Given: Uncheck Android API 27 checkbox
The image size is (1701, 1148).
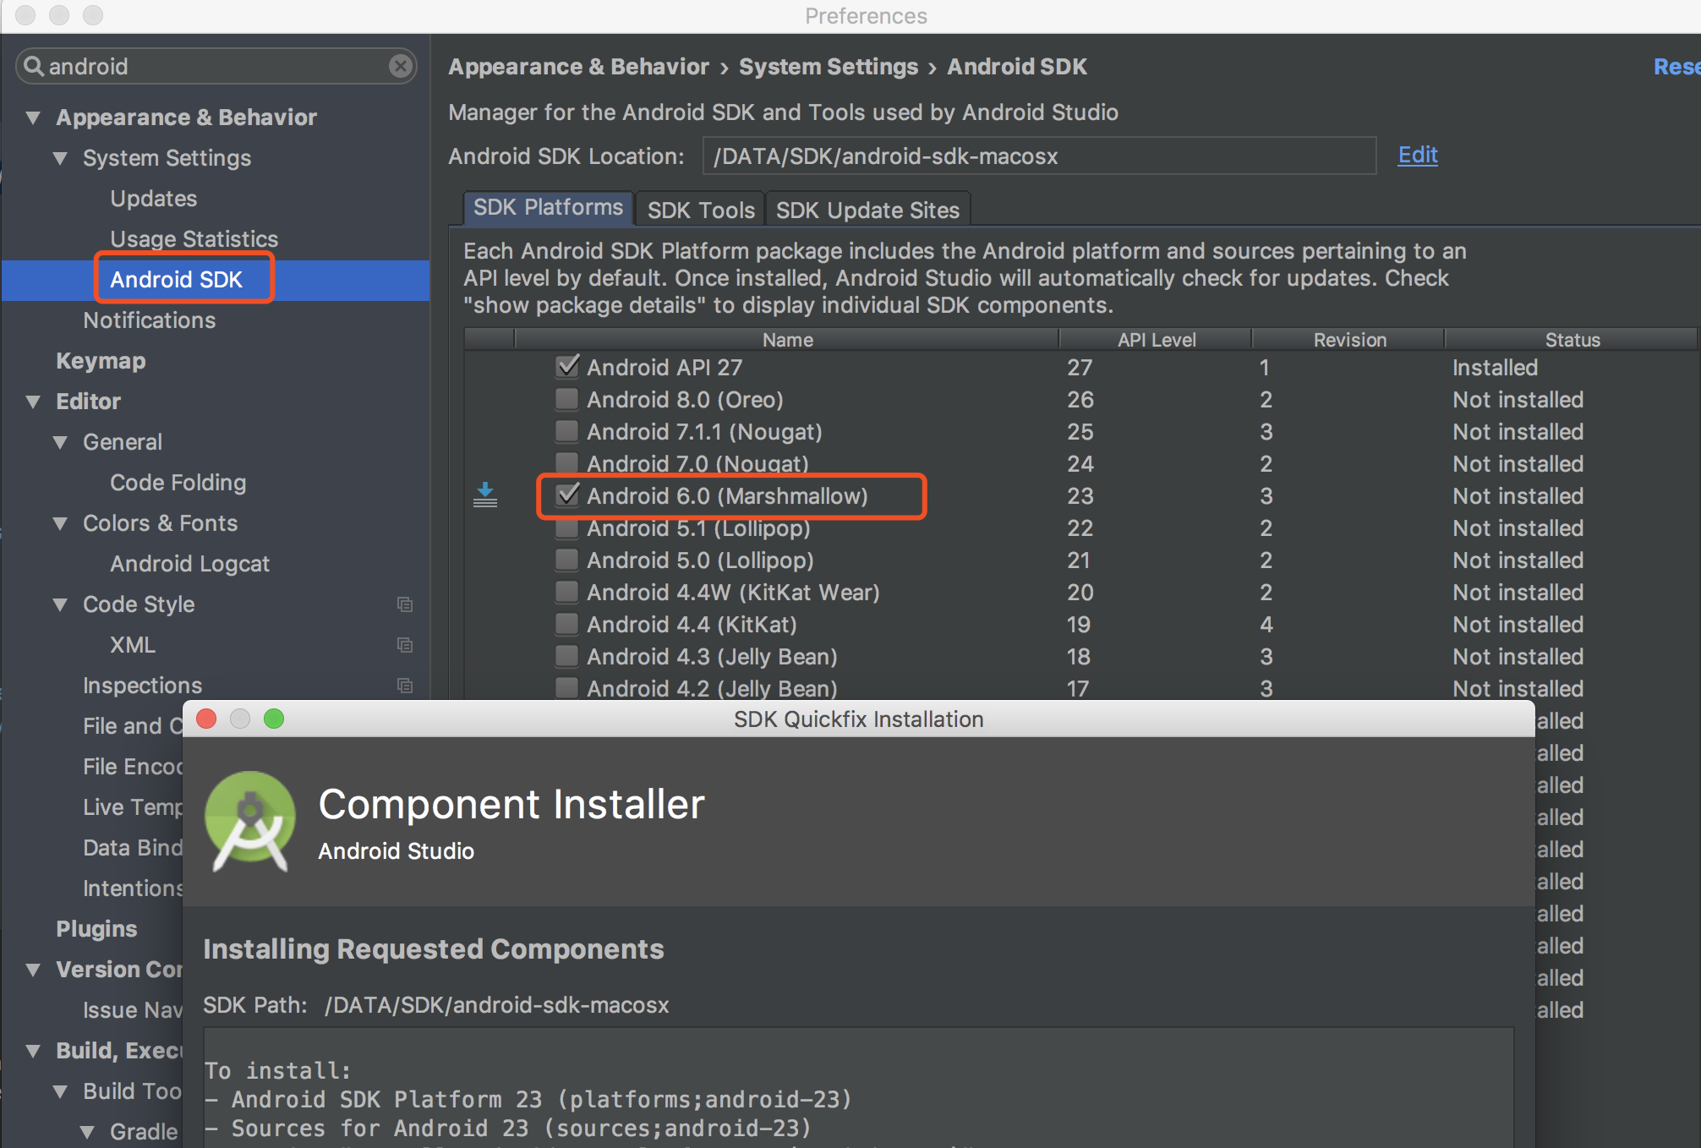Looking at the screenshot, I should 567,366.
